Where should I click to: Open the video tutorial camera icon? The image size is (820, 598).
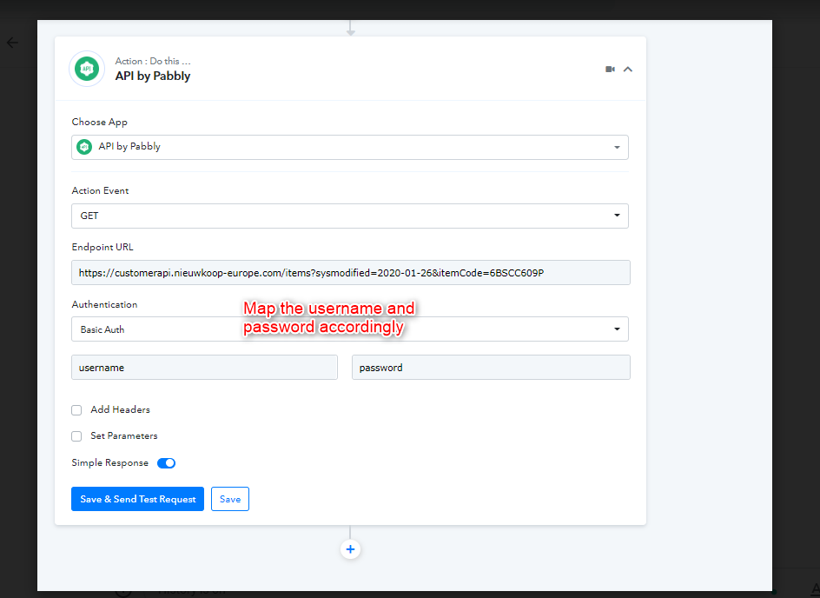click(x=610, y=69)
